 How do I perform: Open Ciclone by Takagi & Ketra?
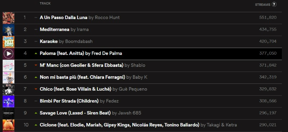(138, 125)
